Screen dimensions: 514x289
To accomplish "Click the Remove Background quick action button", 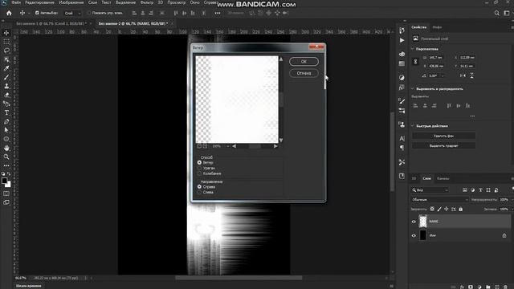I will coord(443,136).
